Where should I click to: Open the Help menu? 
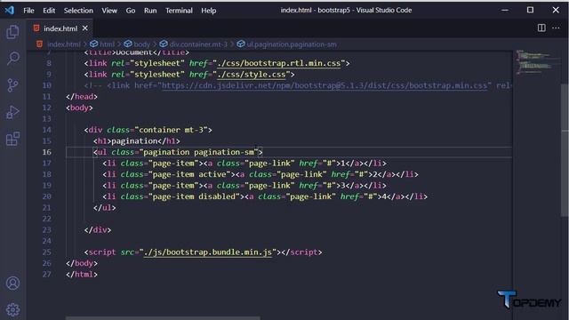tap(209, 11)
